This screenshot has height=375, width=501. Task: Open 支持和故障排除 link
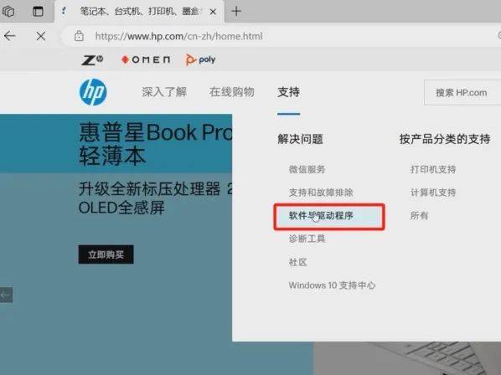[x=321, y=193]
